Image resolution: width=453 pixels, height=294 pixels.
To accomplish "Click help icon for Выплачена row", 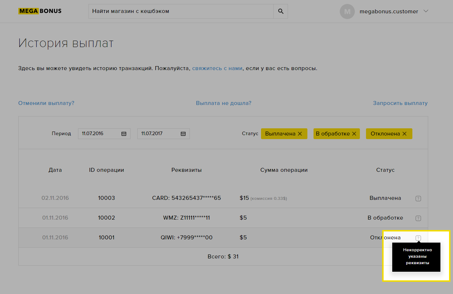I will pyautogui.click(x=418, y=198).
